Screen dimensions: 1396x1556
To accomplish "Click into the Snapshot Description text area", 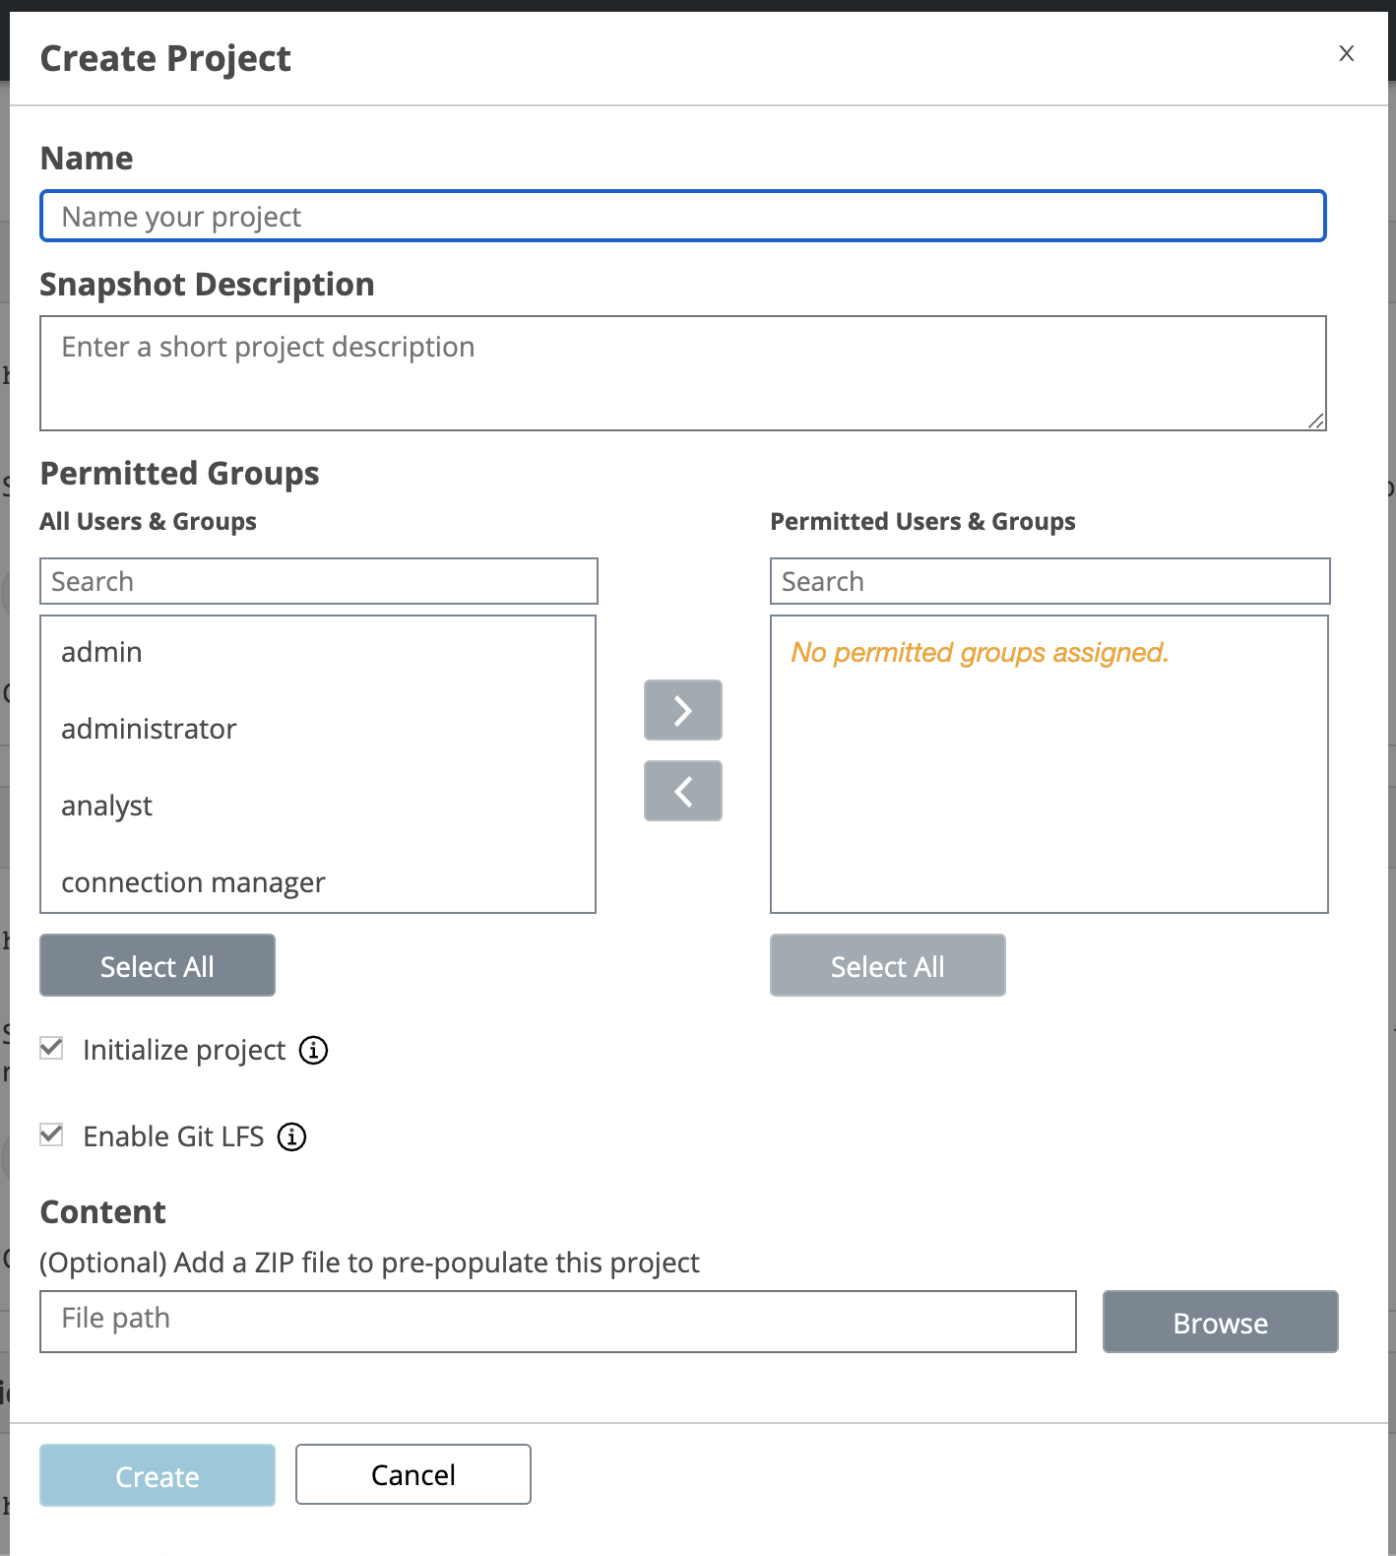I will tap(683, 373).
